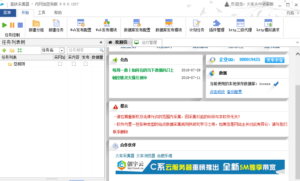Click QQ penguin icon beside 企业QQ

[212, 60]
